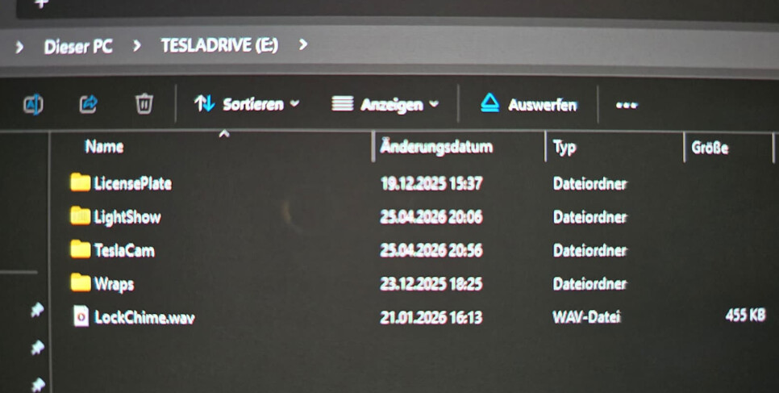Image resolution: width=779 pixels, height=393 pixels.
Task: Sort by the Name column header
Action: pos(104,147)
